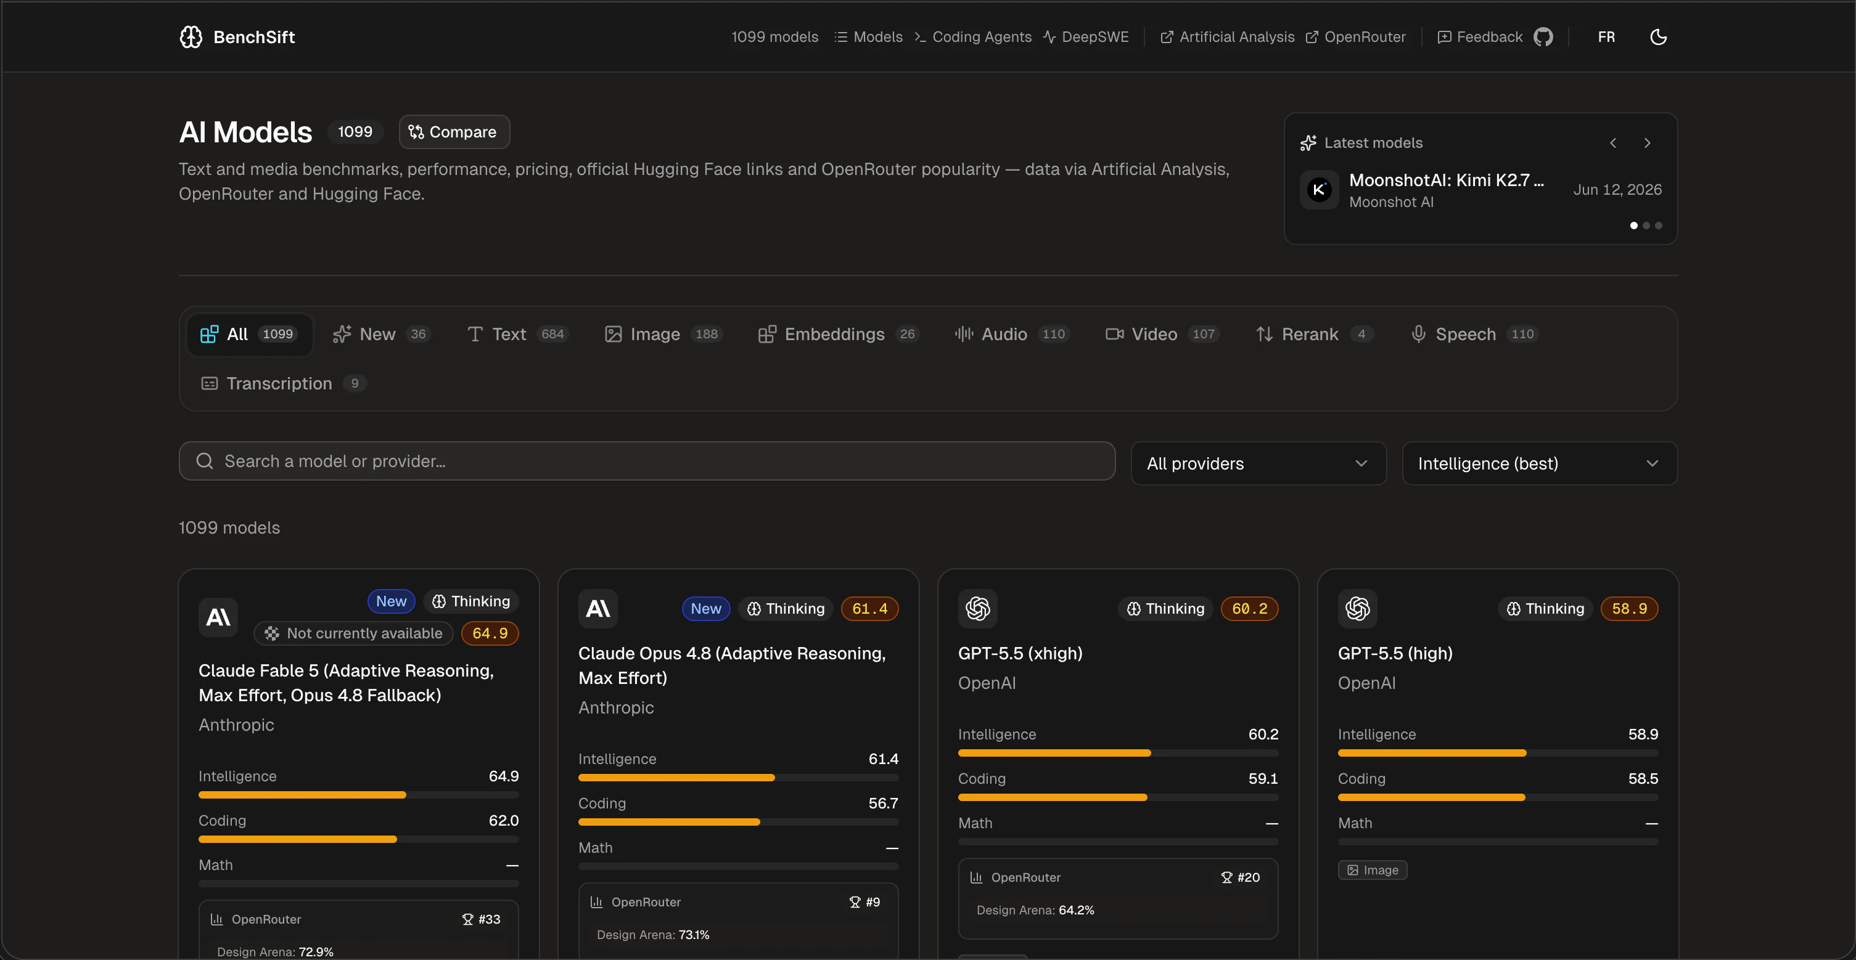This screenshot has width=1856, height=960.
Task: Click the Moonshot AI Kimi logo icon
Action: [x=1319, y=189]
